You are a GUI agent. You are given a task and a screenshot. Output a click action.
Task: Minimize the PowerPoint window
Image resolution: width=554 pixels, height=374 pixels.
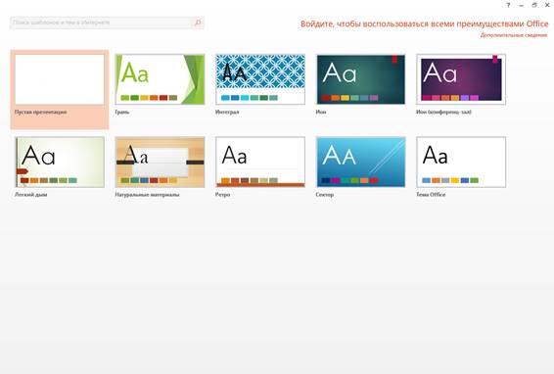point(521,5)
